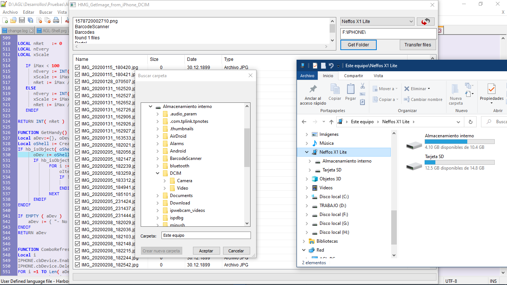Click the Nueva carpeta icon
The image size is (507, 285).
click(x=455, y=89)
